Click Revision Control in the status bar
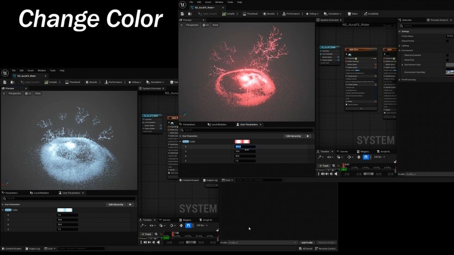 point(325,249)
